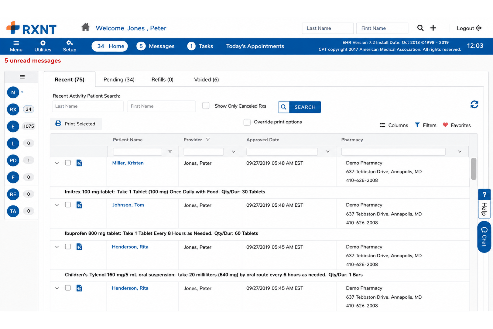Open Setup gears menu
The image size is (493, 329).
pyautogui.click(x=70, y=46)
